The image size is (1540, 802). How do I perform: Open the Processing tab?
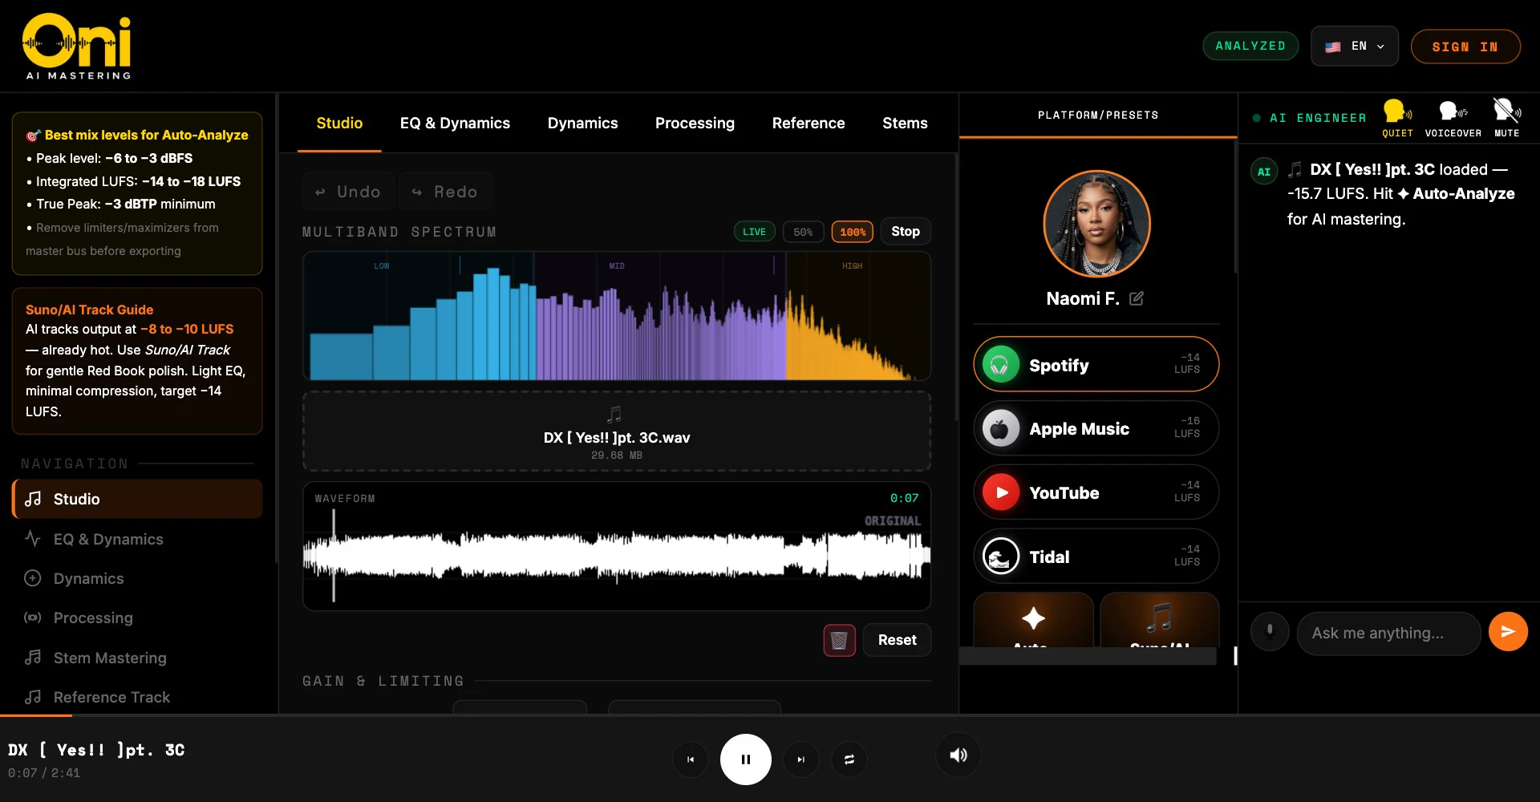click(695, 123)
